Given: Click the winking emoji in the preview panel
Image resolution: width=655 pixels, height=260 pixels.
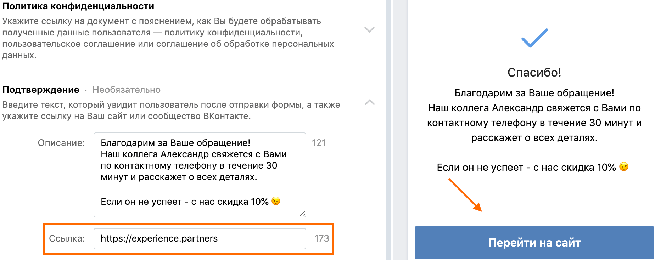Looking at the screenshot, I should pyautogui.click(x=624, y=167).
